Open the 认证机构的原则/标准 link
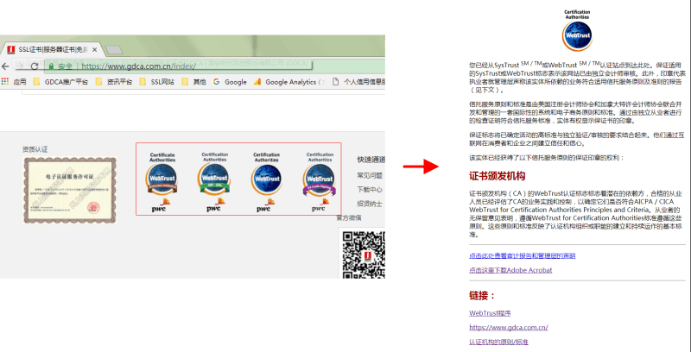691x352 pixels. pos(498,342)
